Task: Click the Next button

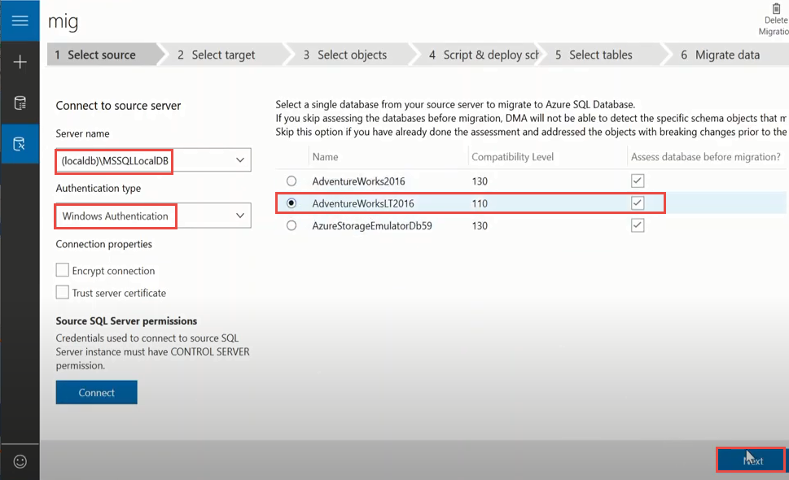Action: [x=751, y=460]
